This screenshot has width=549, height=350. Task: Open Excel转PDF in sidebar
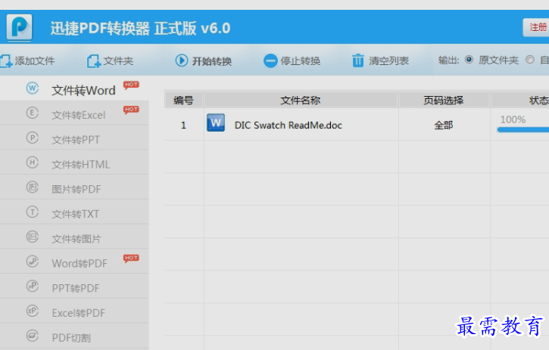(74, 311)
